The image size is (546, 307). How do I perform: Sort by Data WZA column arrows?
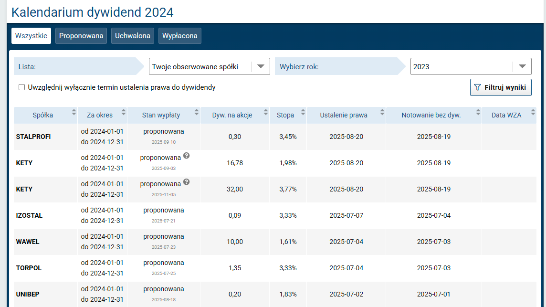pos(533,112)
